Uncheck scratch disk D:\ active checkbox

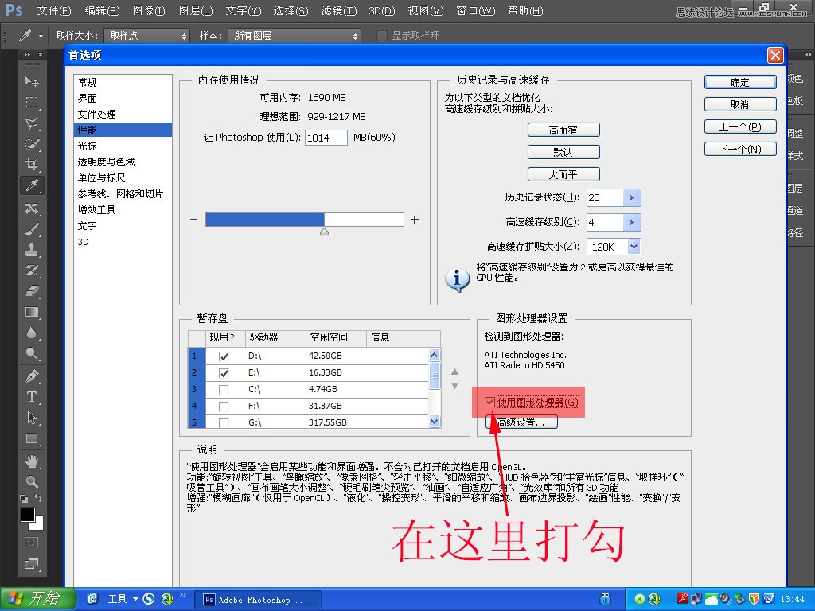click(x=224, y=356)
